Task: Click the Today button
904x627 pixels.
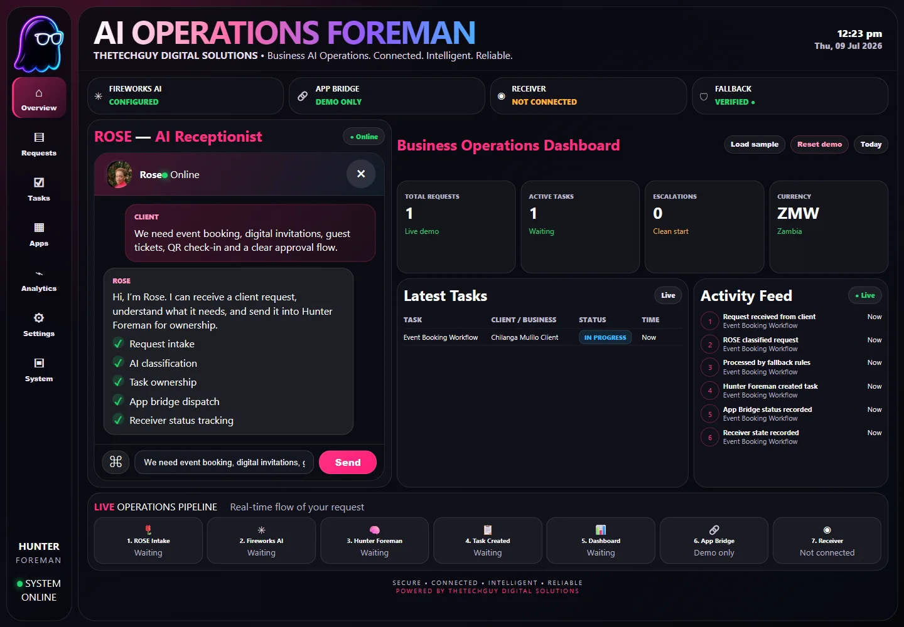Action: pyautogui.click(x=871, y=144)
